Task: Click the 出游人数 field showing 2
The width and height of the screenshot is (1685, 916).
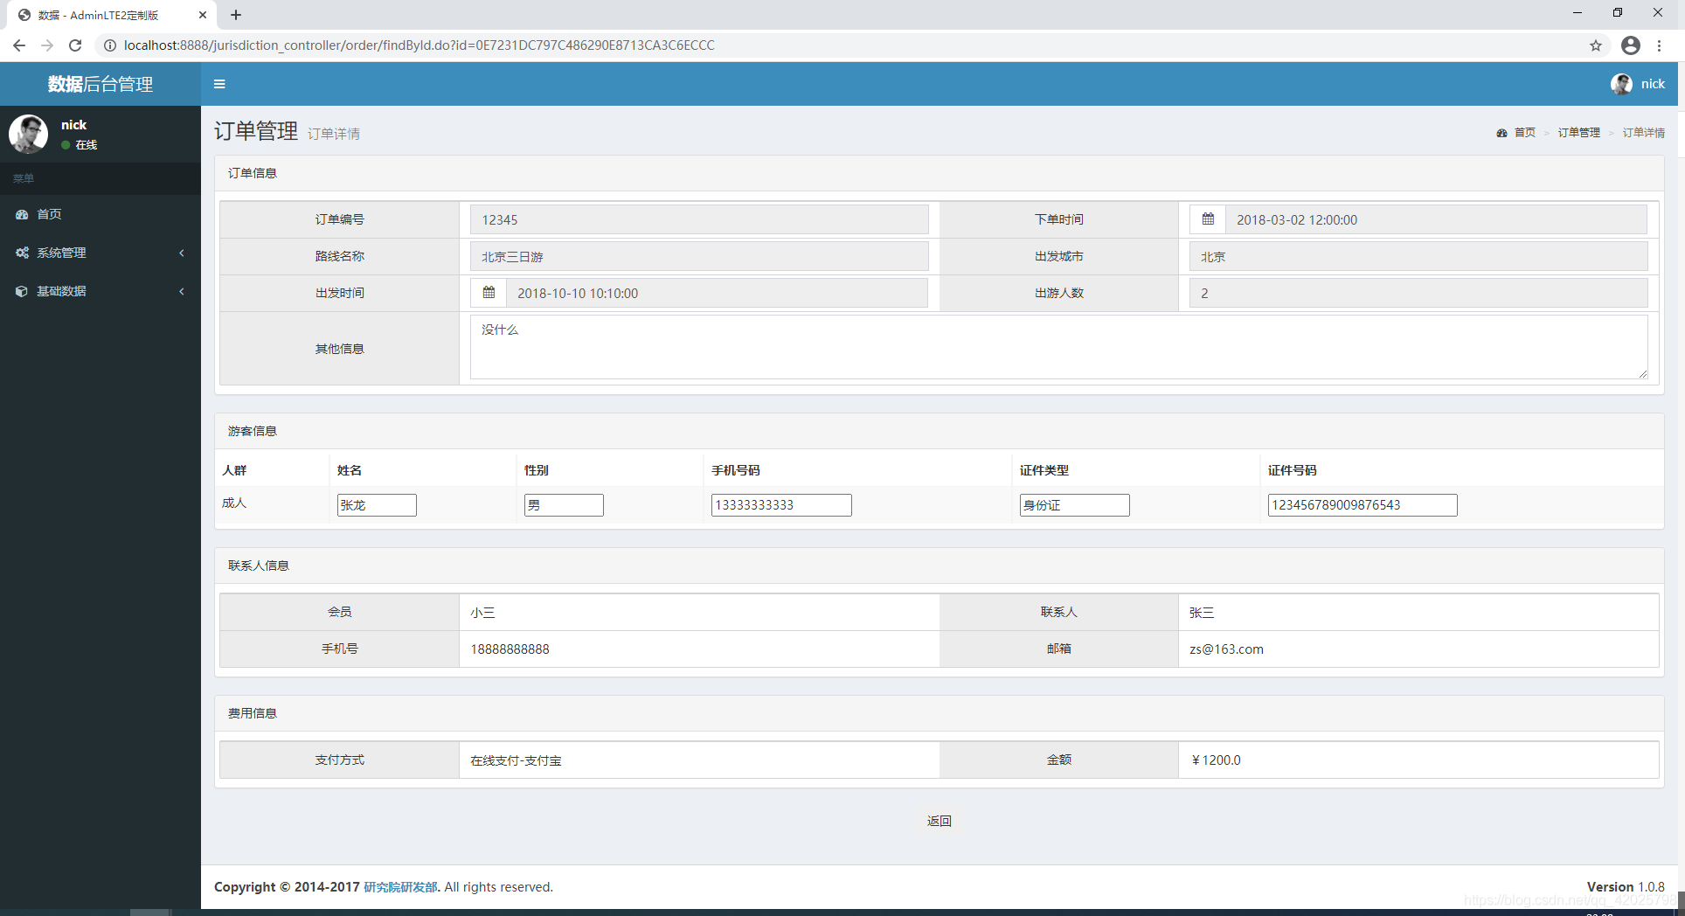Action: point(1418,293)
